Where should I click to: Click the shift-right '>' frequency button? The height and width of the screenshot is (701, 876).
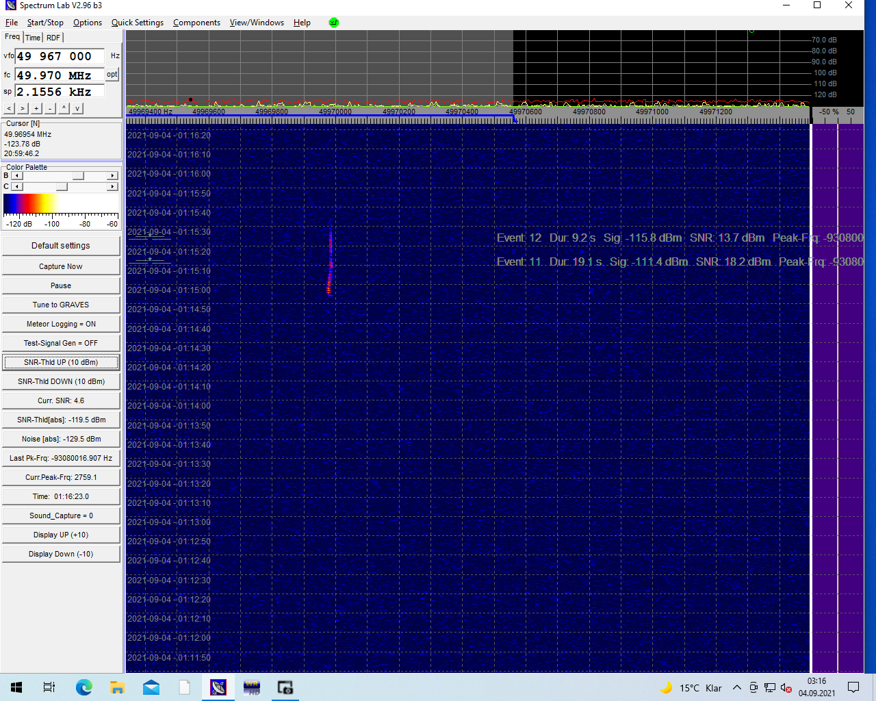[x=23, y=108]
